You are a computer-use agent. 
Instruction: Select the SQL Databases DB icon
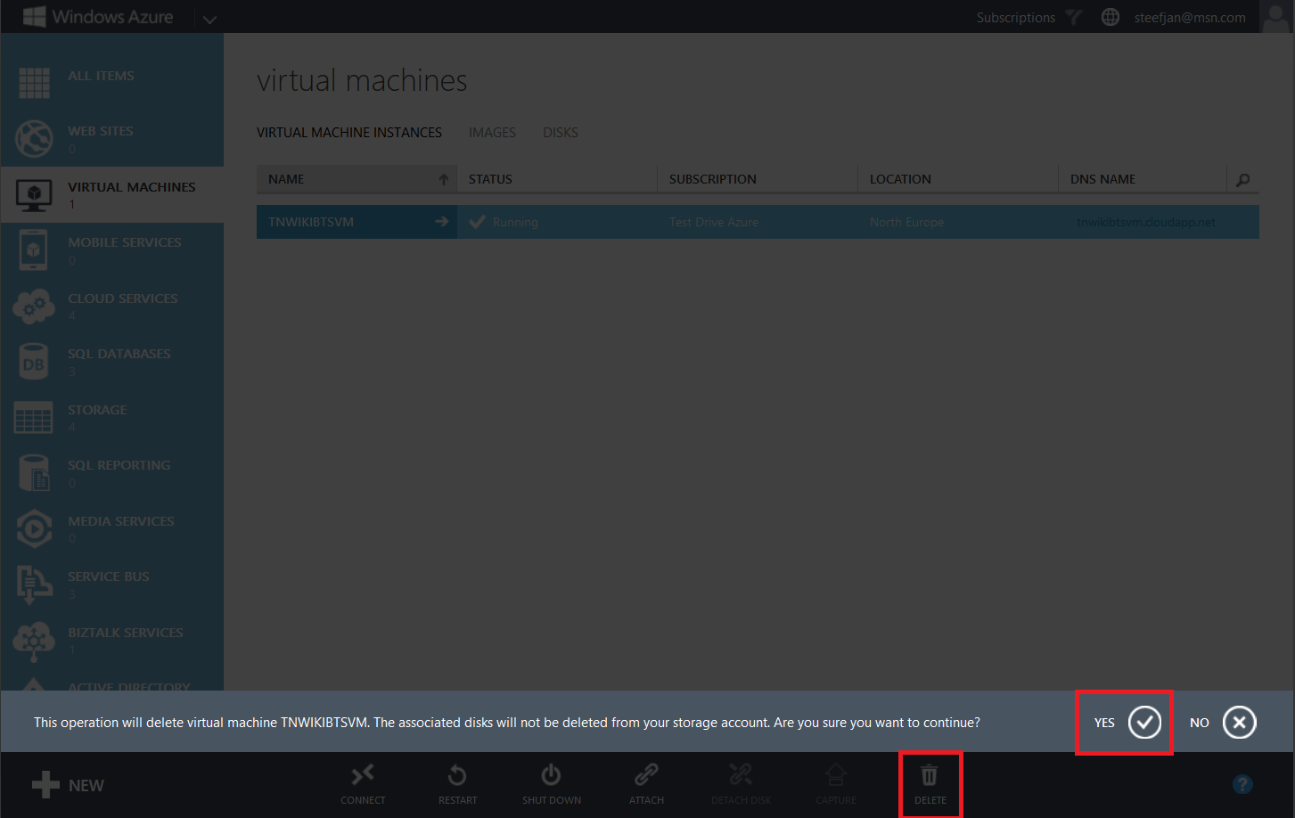(34, 362)
